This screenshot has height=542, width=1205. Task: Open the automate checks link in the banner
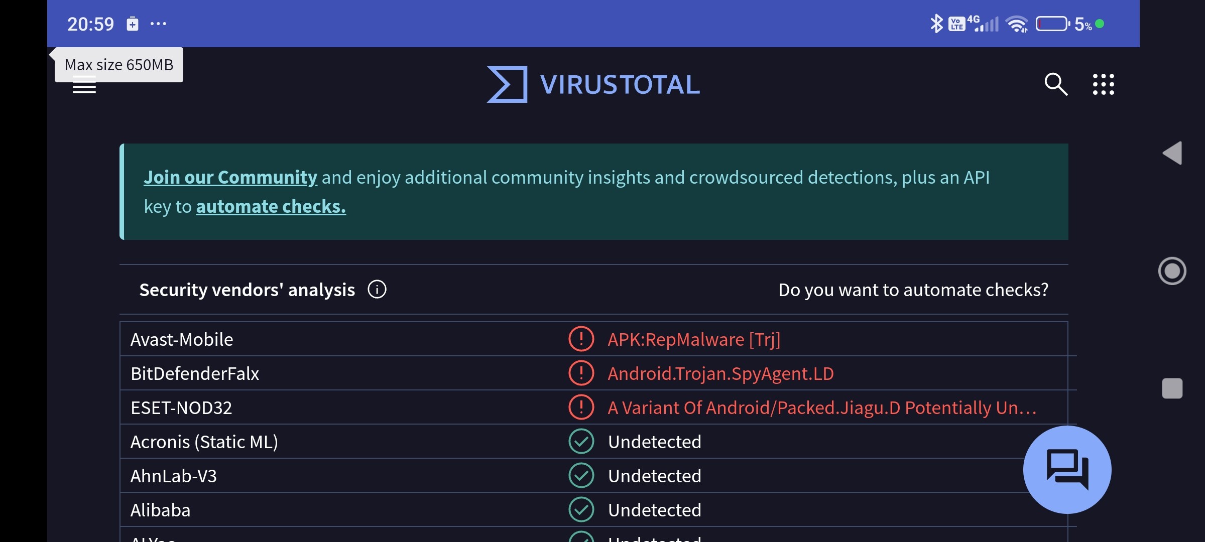coord(271,206)
